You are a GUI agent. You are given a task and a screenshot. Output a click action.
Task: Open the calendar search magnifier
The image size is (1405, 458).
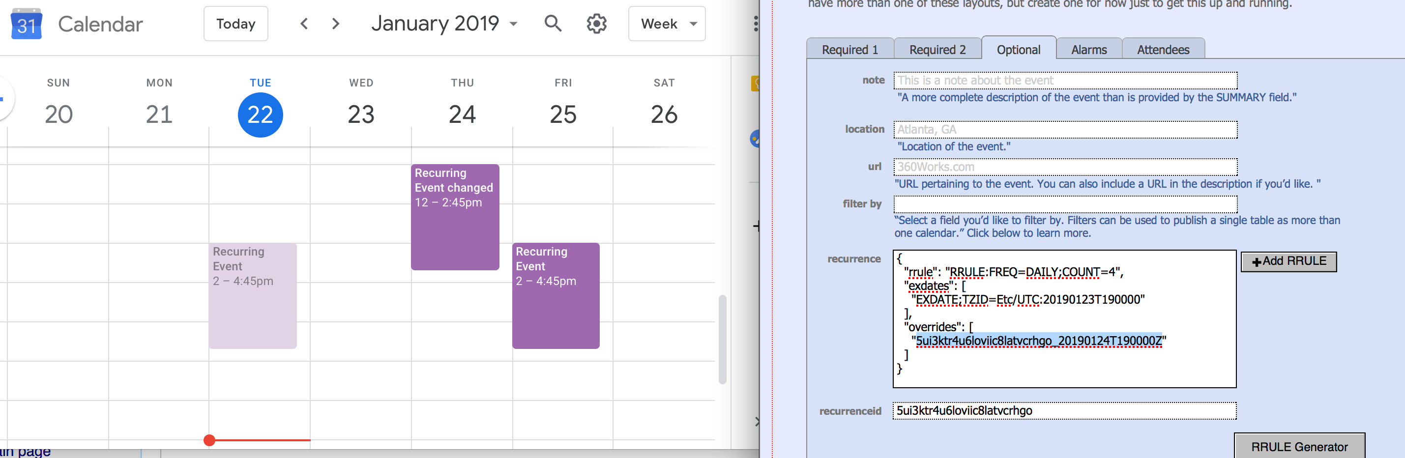(x=553, y=24)
